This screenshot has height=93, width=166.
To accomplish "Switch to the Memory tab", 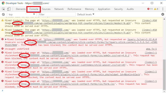I will click(x=89, y=9).
